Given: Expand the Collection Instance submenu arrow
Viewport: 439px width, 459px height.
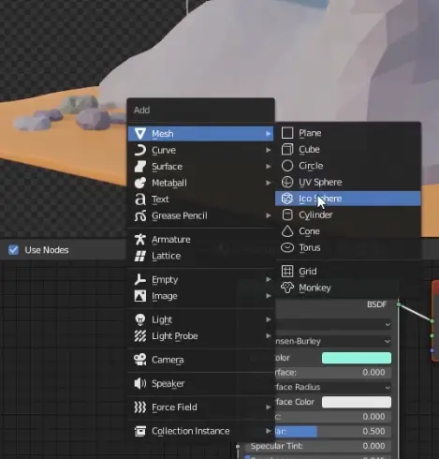Looking at the screenshot, I should (269, 431).
